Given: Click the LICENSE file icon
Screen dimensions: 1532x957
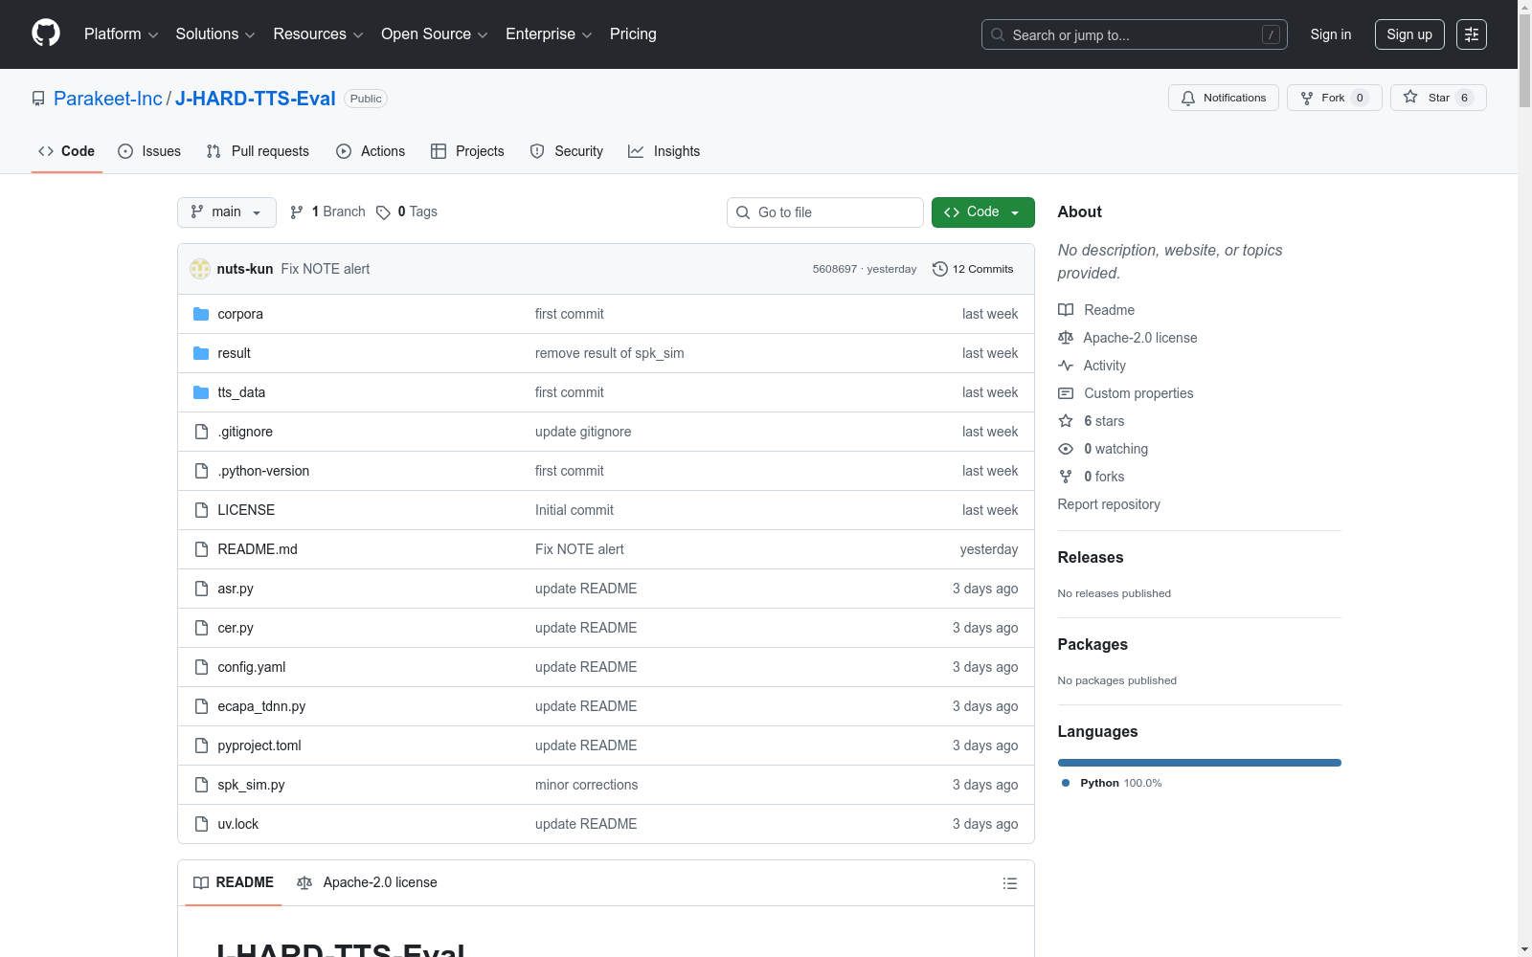Looking at the screenshot, I should 201,510.
